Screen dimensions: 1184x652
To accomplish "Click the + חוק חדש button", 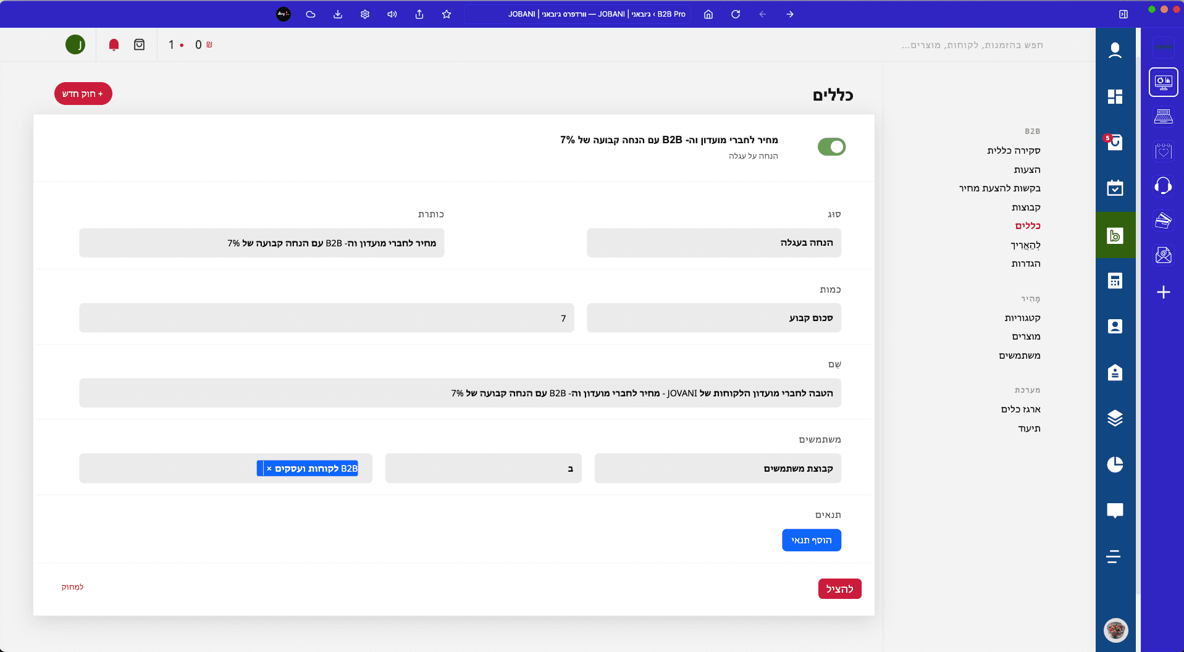I will (83, 94).
